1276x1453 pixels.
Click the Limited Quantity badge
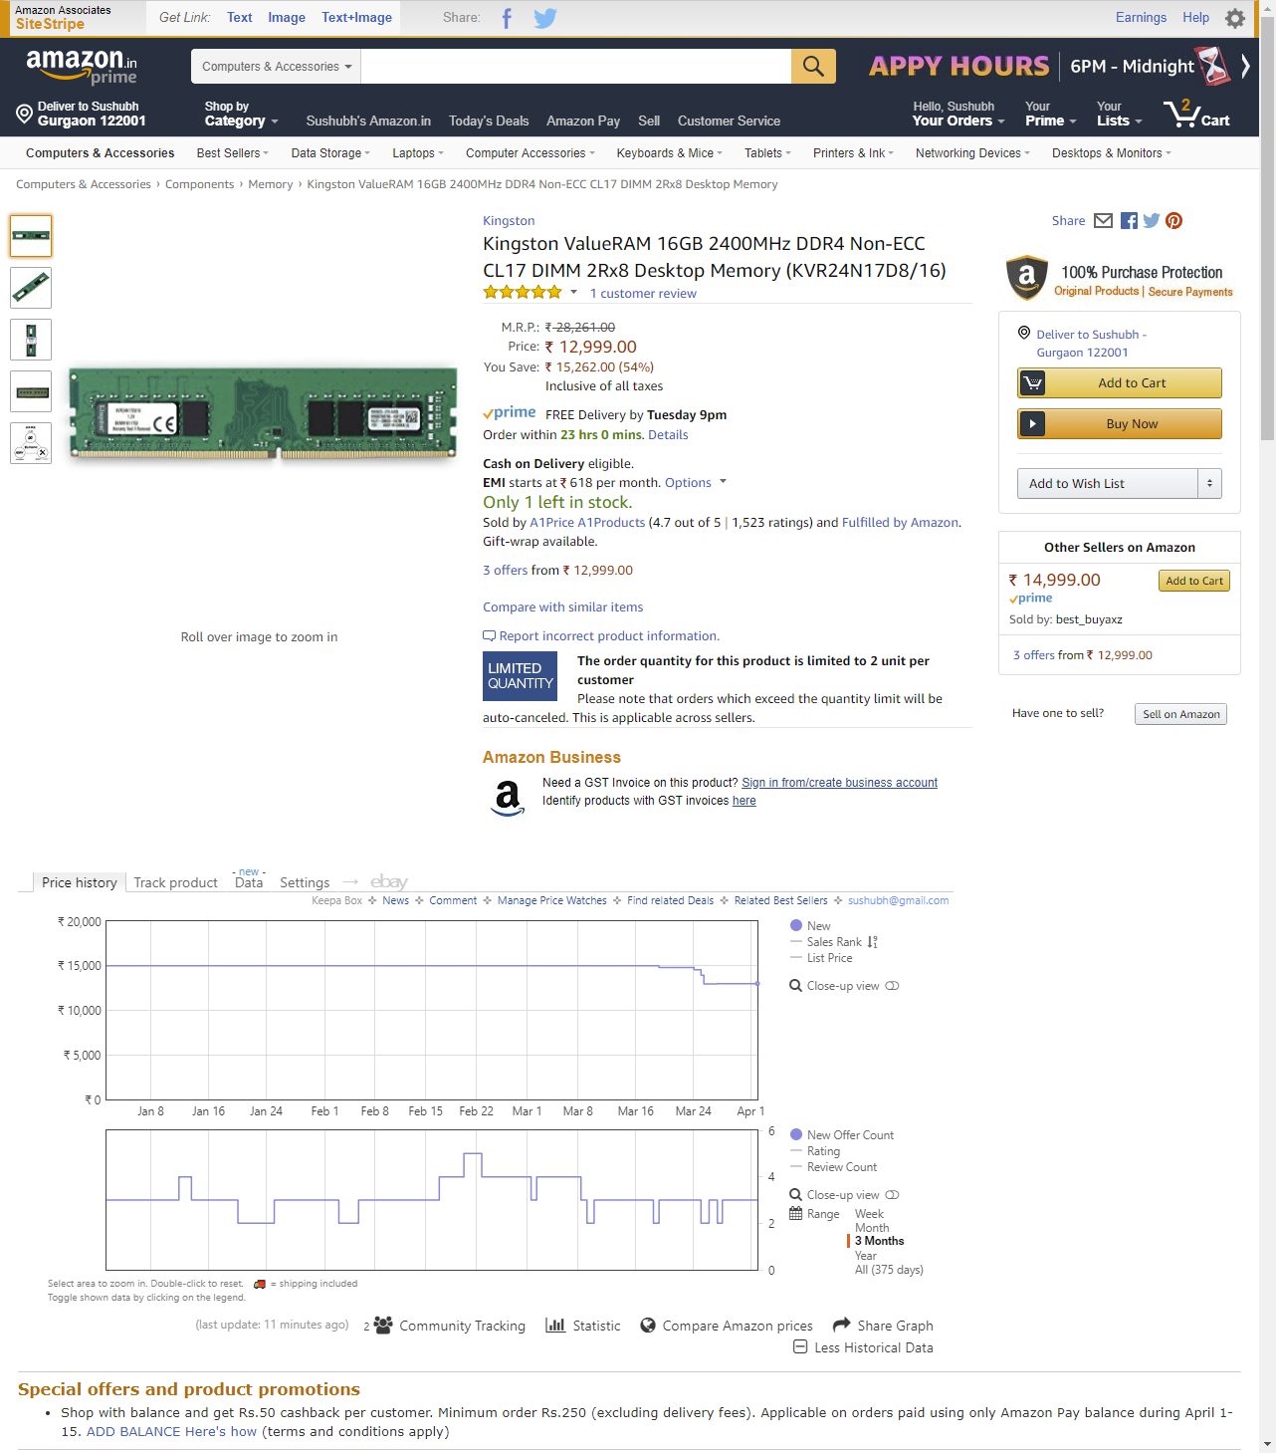[521, 676]
